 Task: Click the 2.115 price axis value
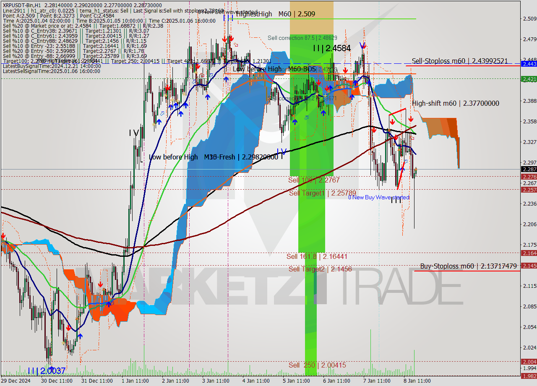[529, 286]
